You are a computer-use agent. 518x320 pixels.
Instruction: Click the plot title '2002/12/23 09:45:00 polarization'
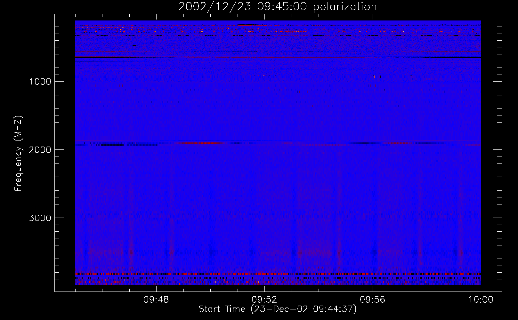click(278, 6)
